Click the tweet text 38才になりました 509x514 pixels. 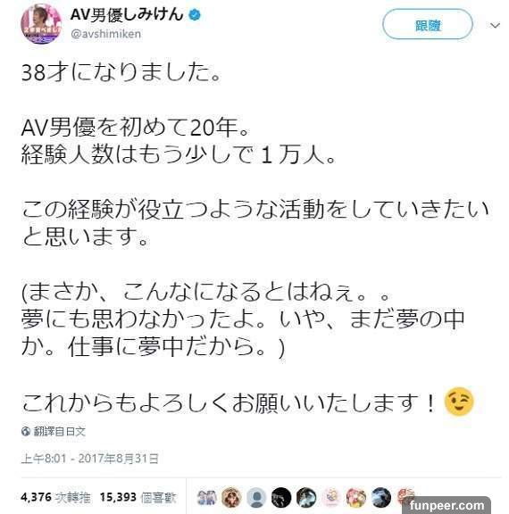[121, 71]
